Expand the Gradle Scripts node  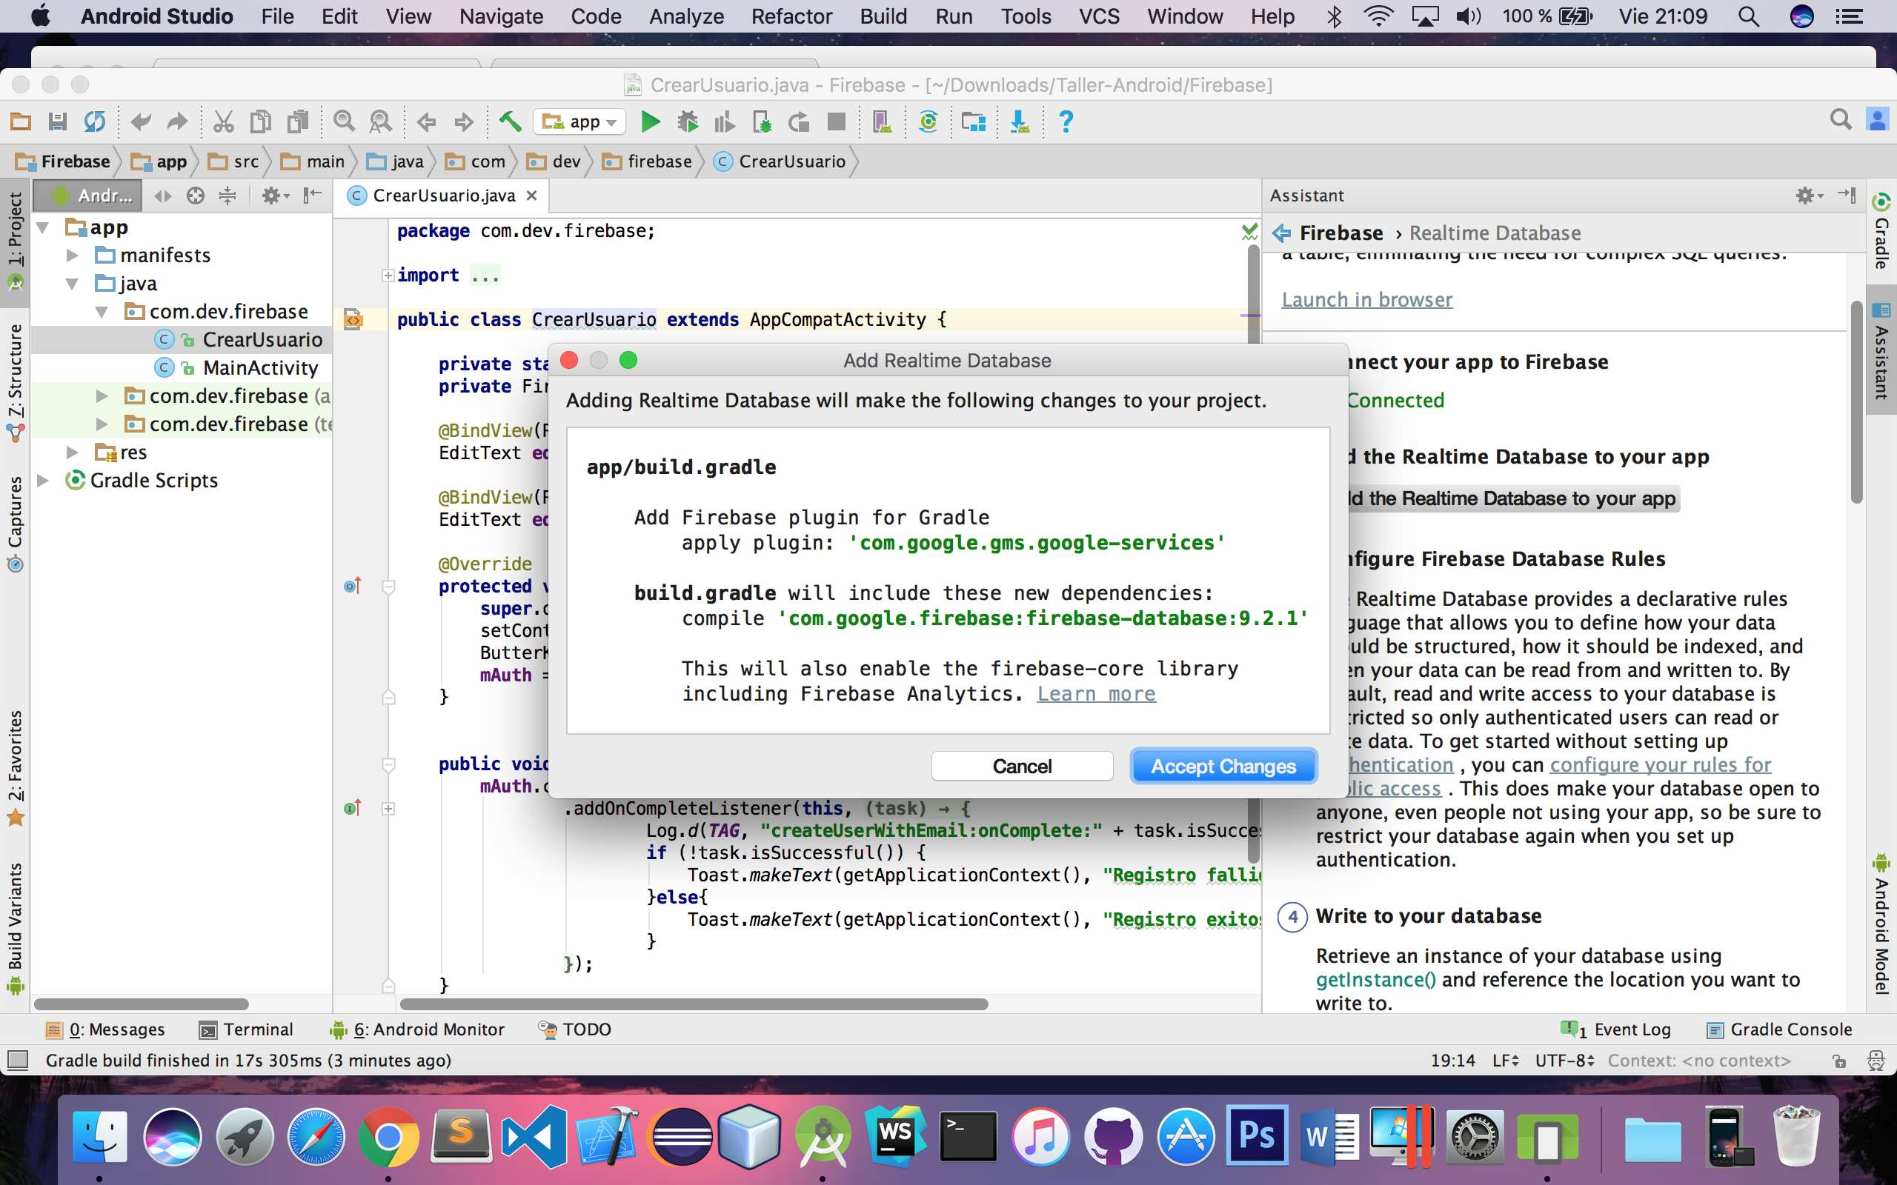pyautogui.click(x=44, y=481)
